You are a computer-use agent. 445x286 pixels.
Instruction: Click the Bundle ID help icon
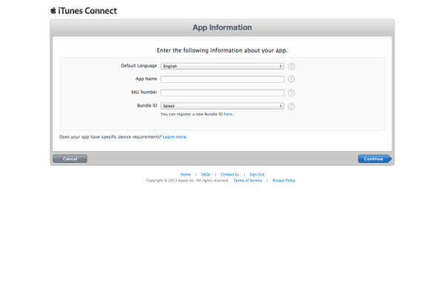click(x=291, y=106)
